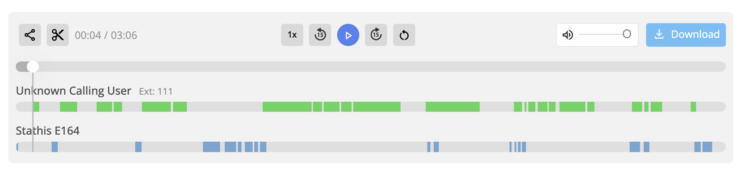Skip forward 15 seconds
Viewport: 742px width, 188px height.
click(x=376, y=35)
